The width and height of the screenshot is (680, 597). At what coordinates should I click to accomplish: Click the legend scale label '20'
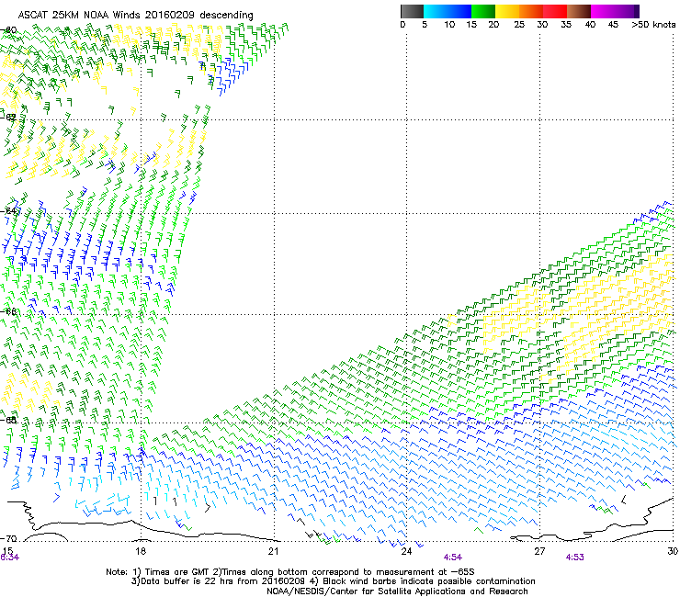point(493,25)
